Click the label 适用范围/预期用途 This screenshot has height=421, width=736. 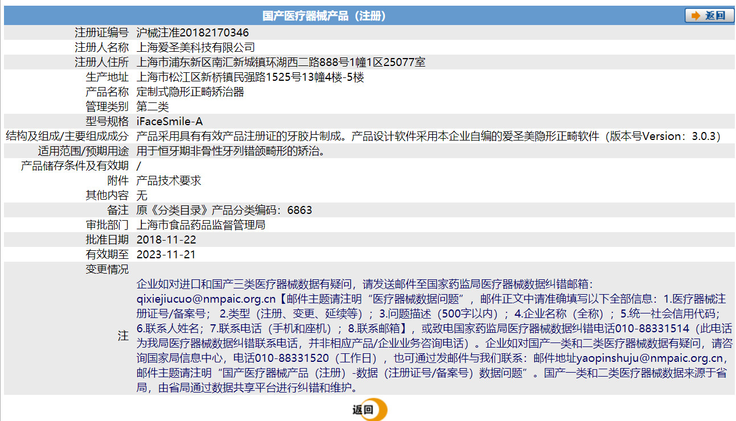83,151
